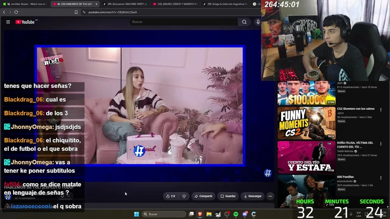Open the Windows Start menu
Image resolution: width=390 pixels, height=219 pixels.
[136, 214]
